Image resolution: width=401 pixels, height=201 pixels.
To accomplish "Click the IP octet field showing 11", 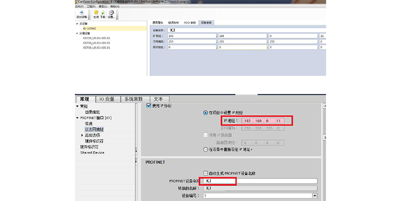I will [x=323, y=36].
